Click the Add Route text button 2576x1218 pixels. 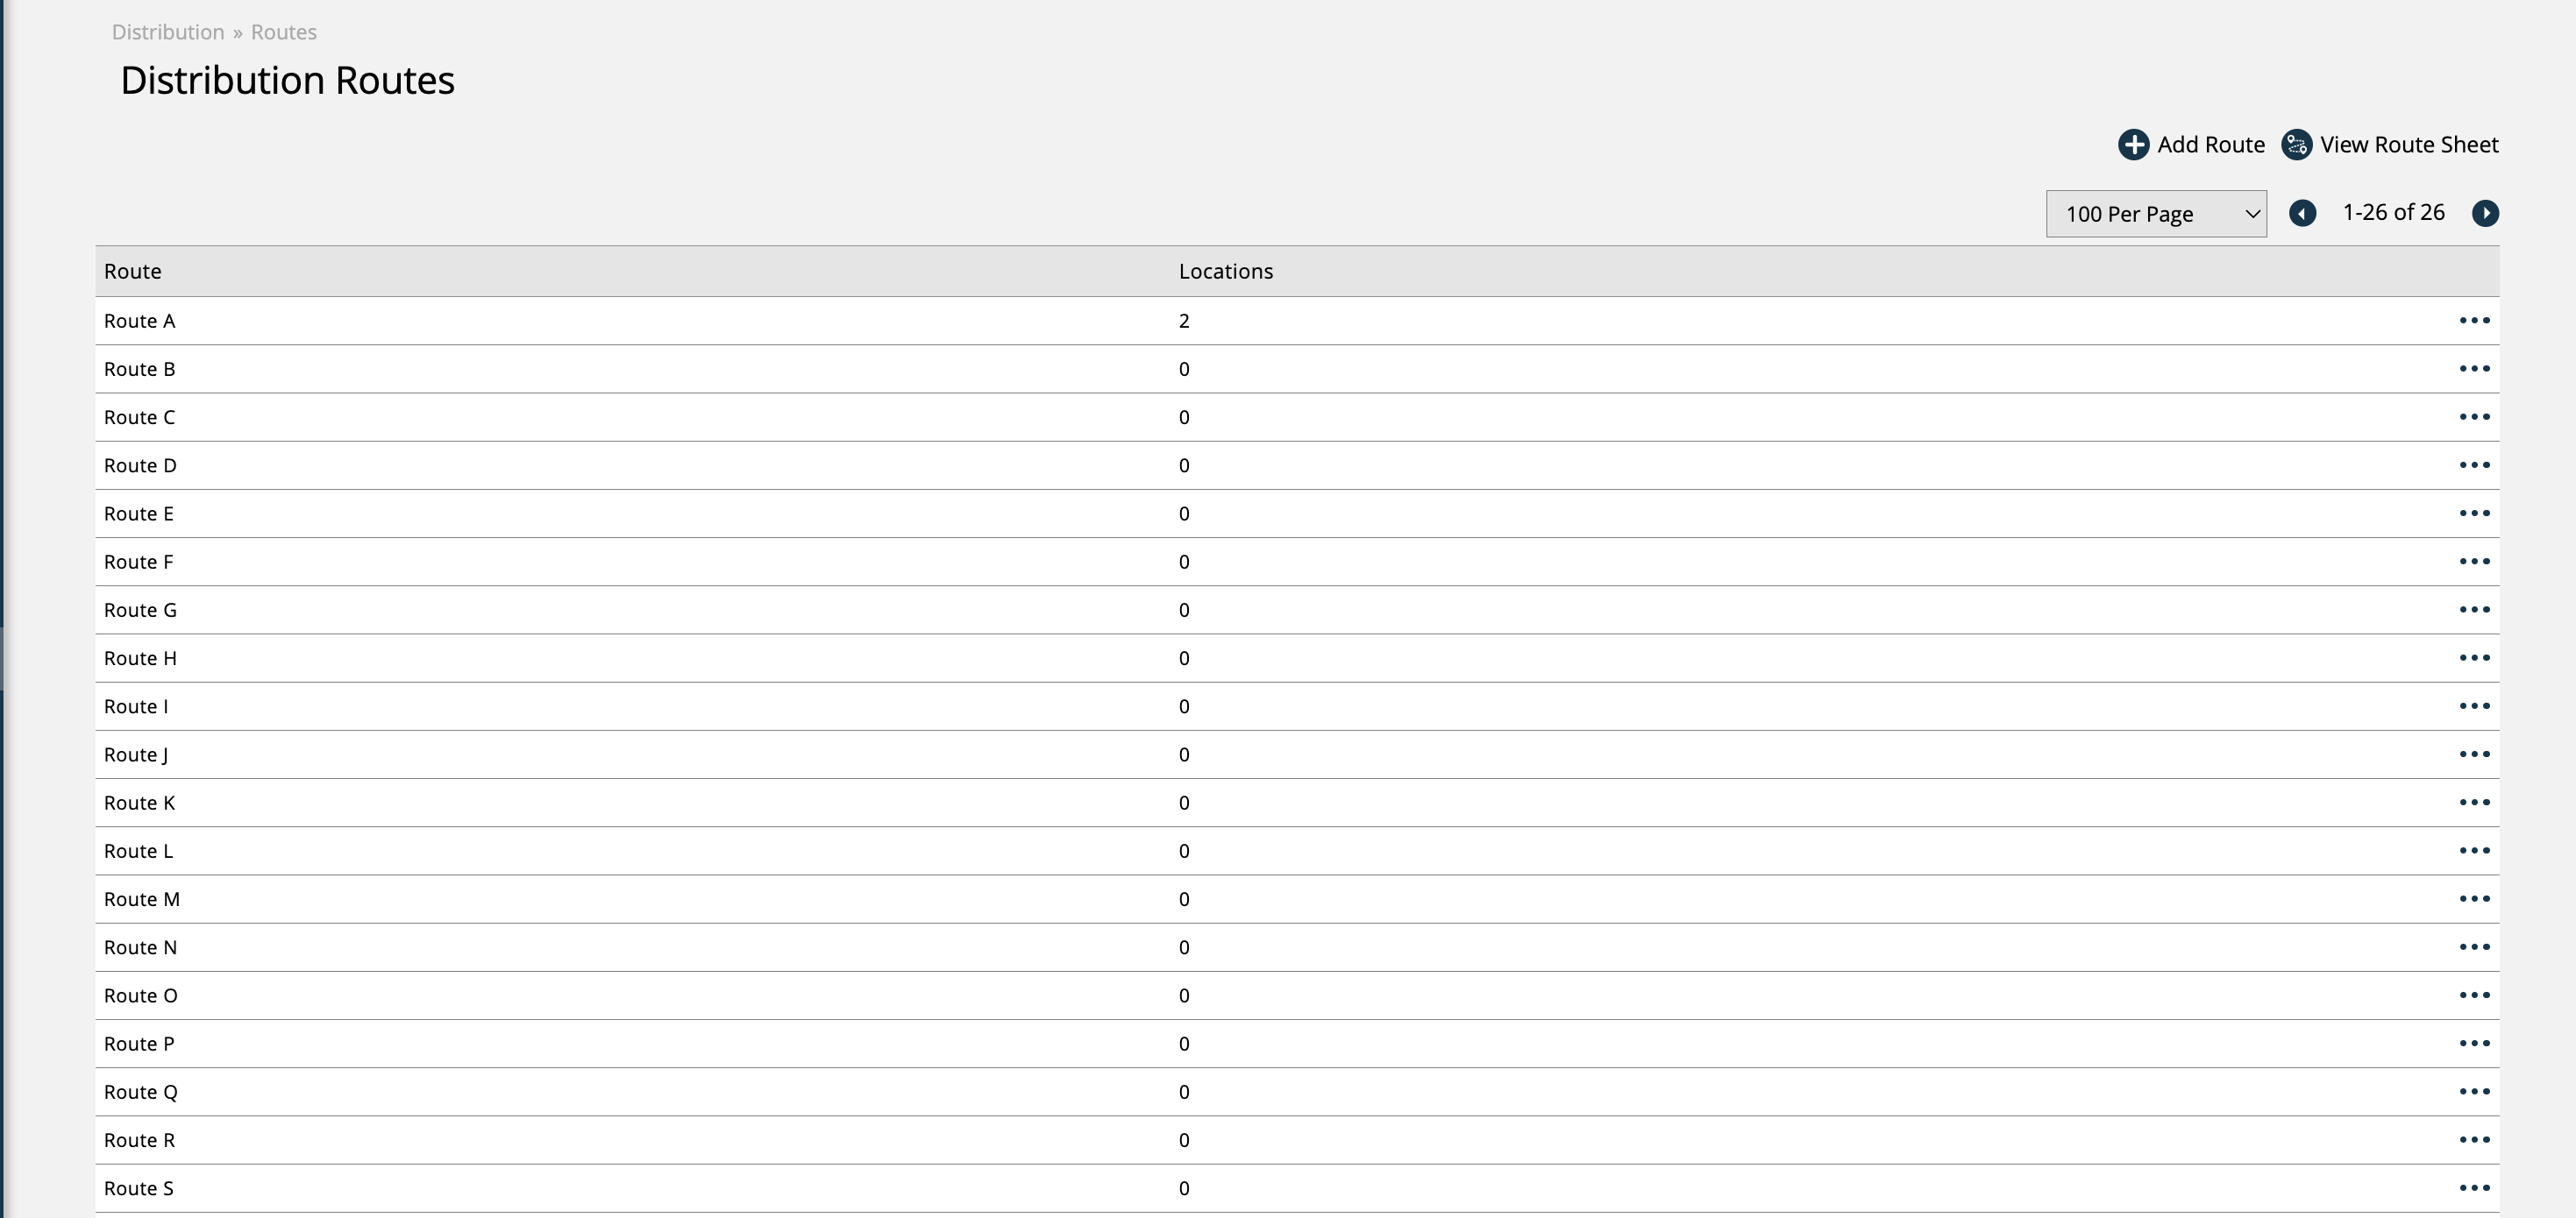tap(2210, 145)
